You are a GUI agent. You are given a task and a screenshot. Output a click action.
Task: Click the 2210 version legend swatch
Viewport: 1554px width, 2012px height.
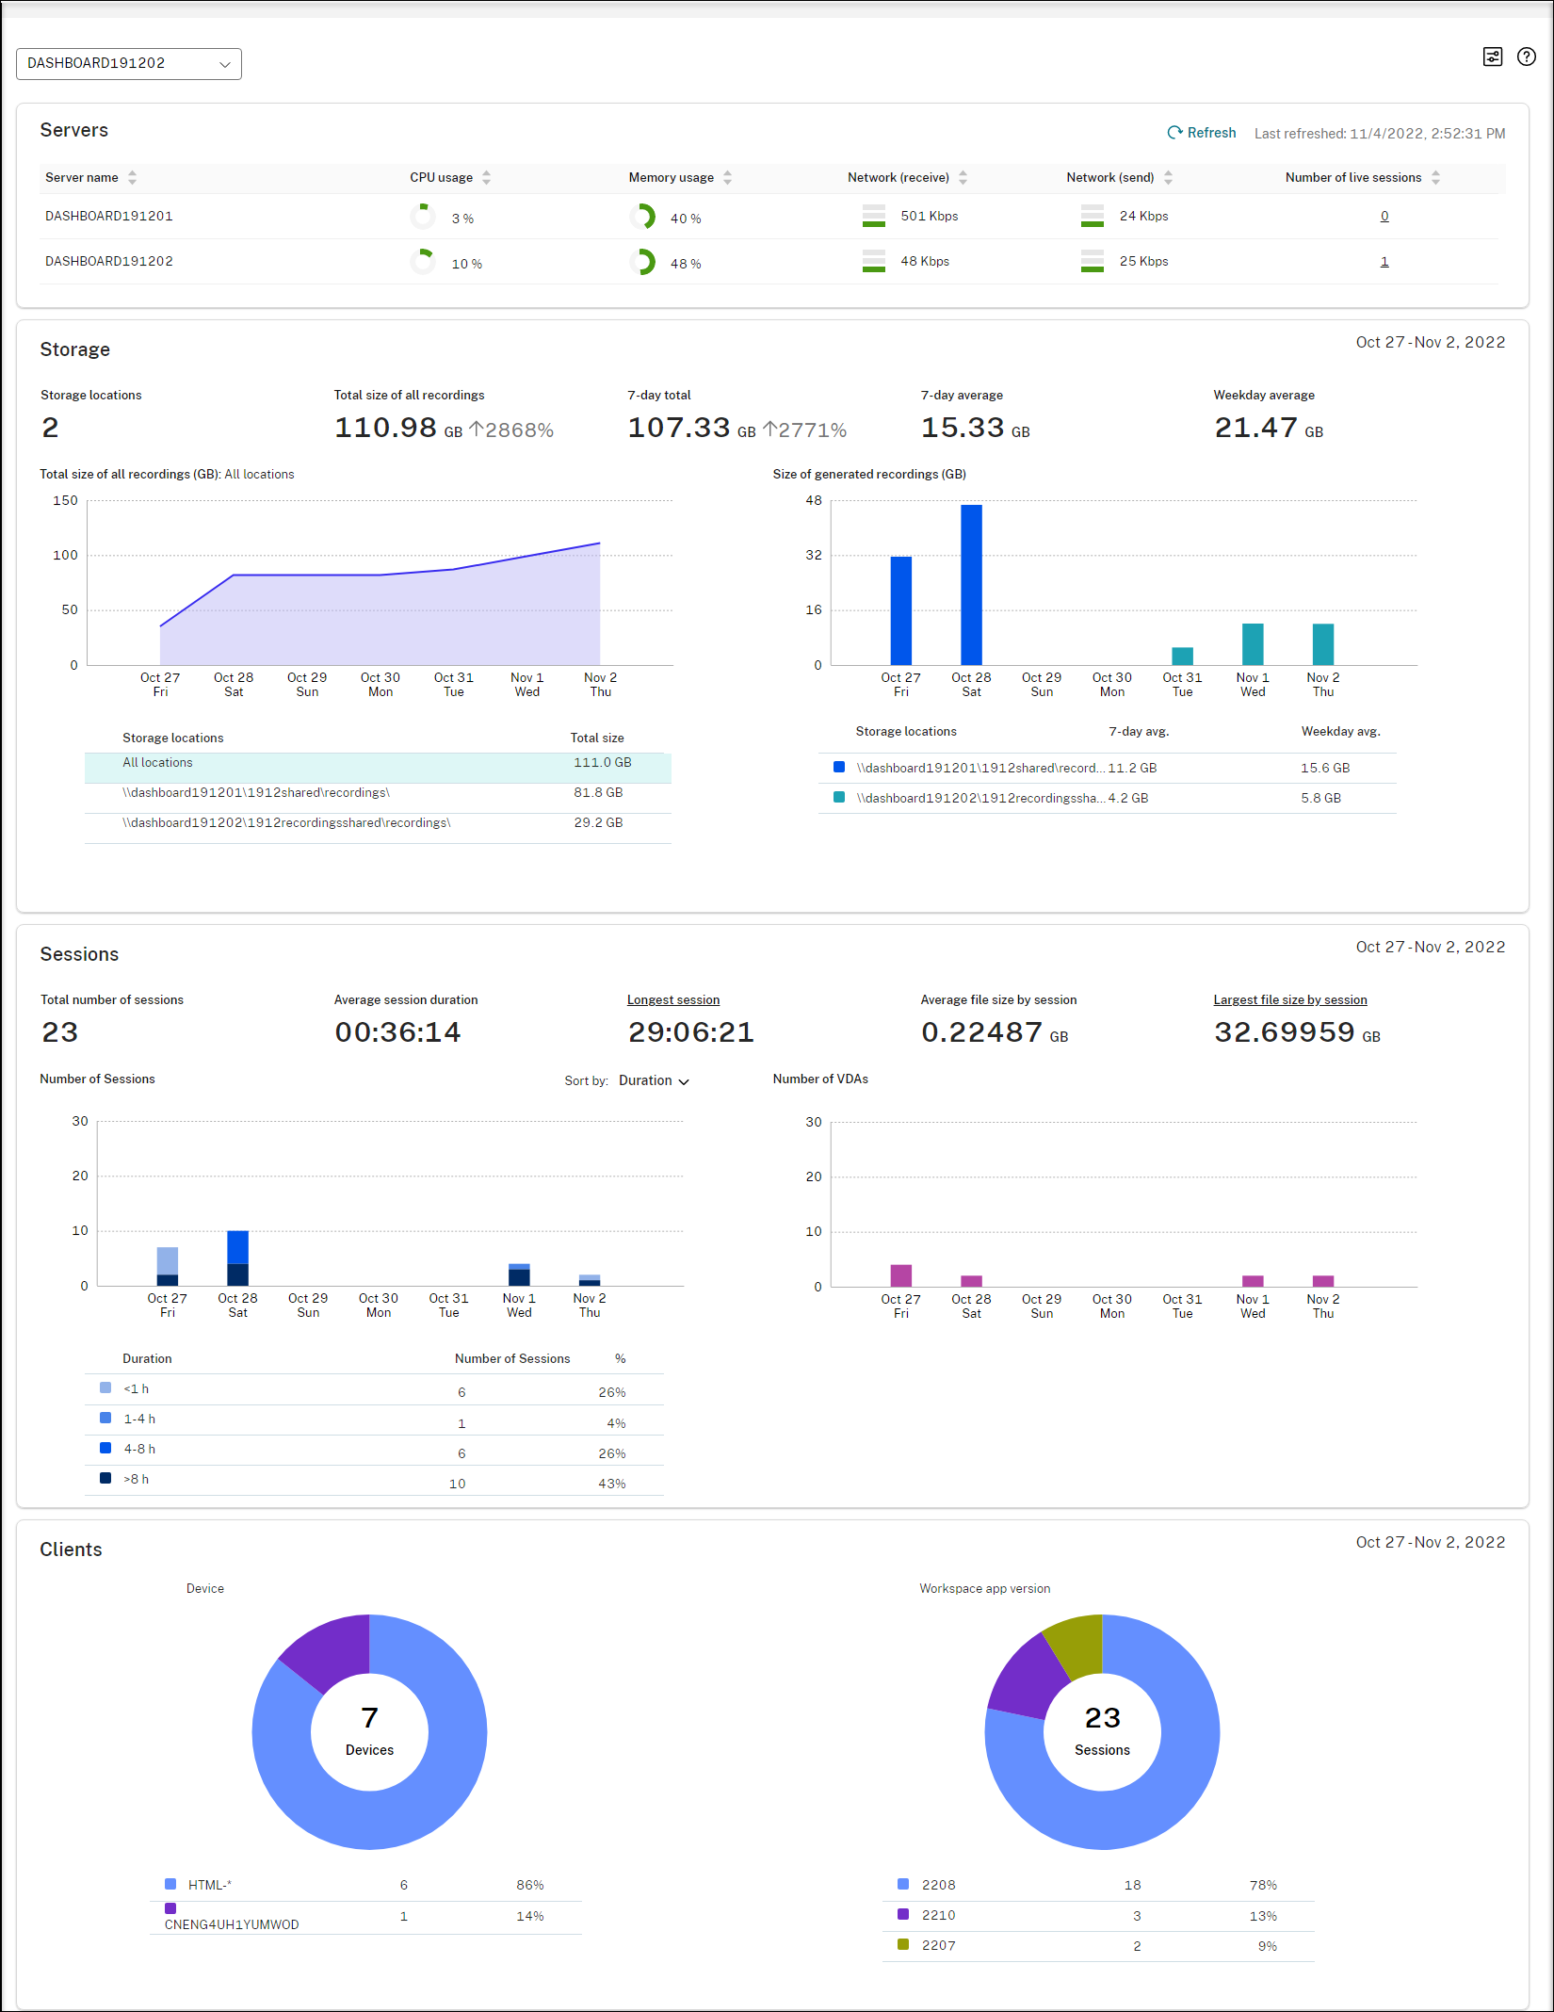click(x=903, y=1914)
